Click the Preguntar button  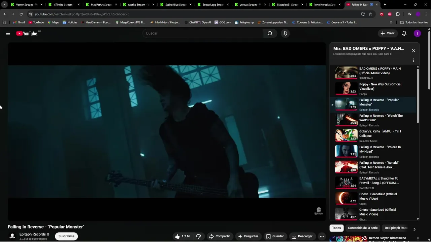click(x=248, y=236)
